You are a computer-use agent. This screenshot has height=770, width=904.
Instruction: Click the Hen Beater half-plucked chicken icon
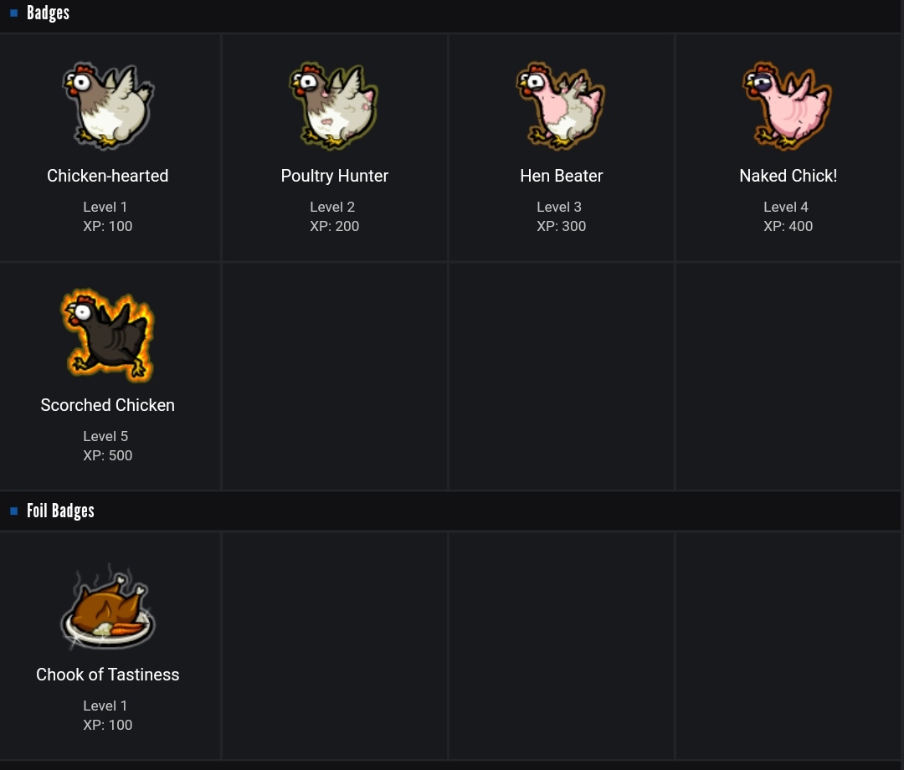pyautogui.click(x=561, y=106)
